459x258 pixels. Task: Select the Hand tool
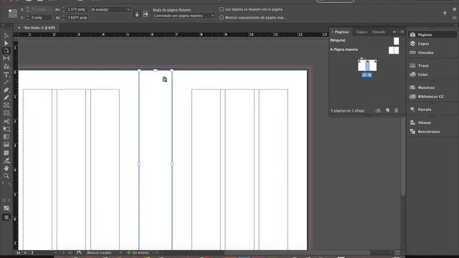[x=6, y=168]
